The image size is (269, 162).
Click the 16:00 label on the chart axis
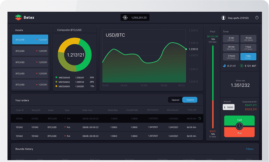pyautogui.click(x=164, y=85)
